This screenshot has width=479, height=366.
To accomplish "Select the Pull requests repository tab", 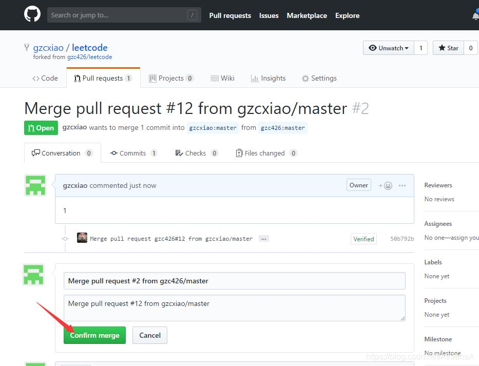I will click(x=103, y=78).
